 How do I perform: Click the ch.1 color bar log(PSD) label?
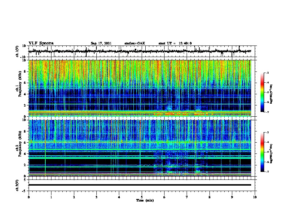tap(271, 94)
